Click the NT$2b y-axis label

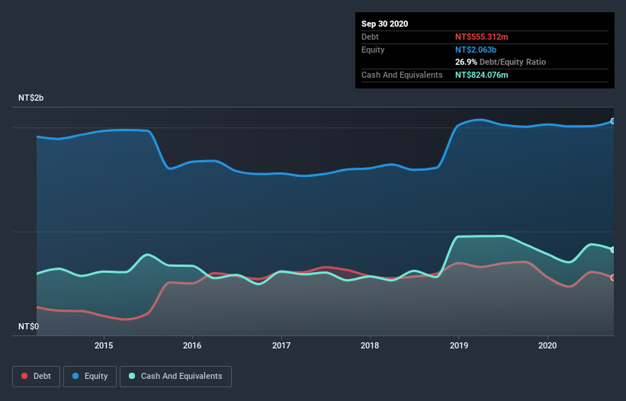[30, 98]
